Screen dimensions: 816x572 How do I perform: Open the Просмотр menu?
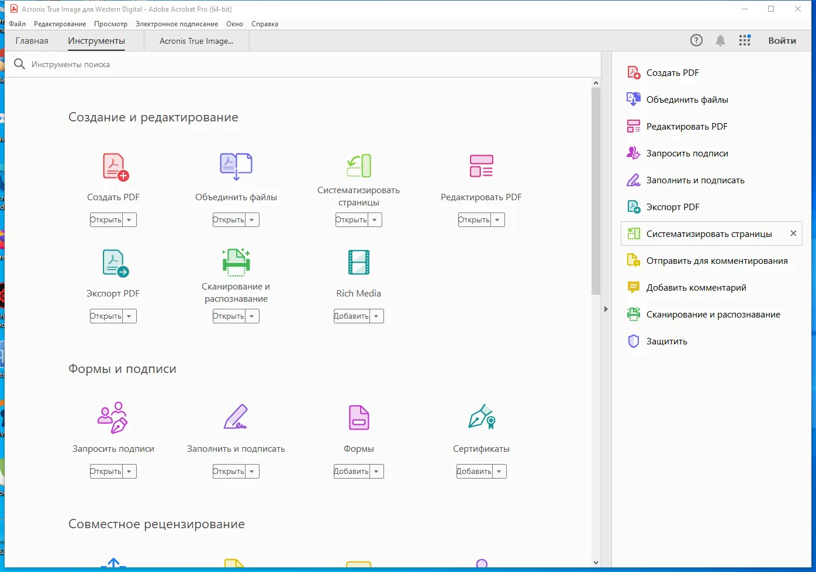[110, 24]
